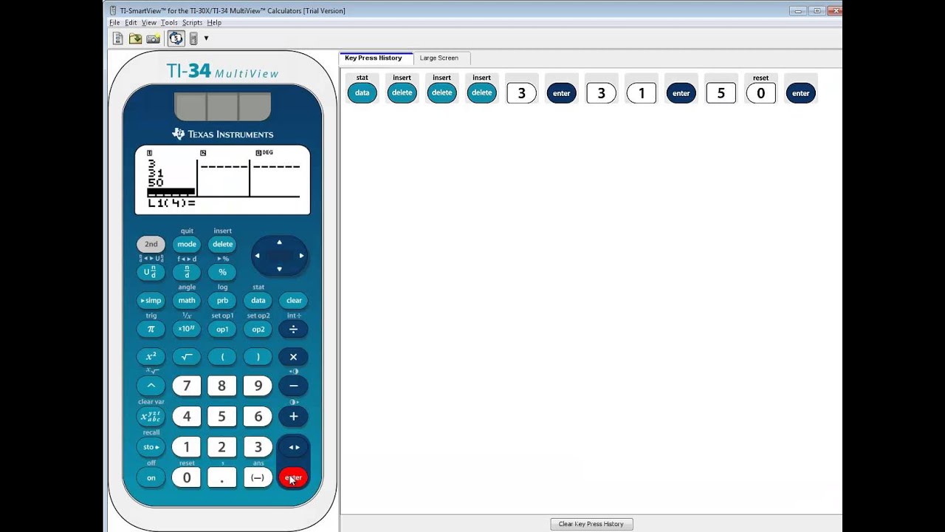This screenshot has width=945, height=532.
Task: Tap the calculator delete key
Action: click(x=222, y=244)
